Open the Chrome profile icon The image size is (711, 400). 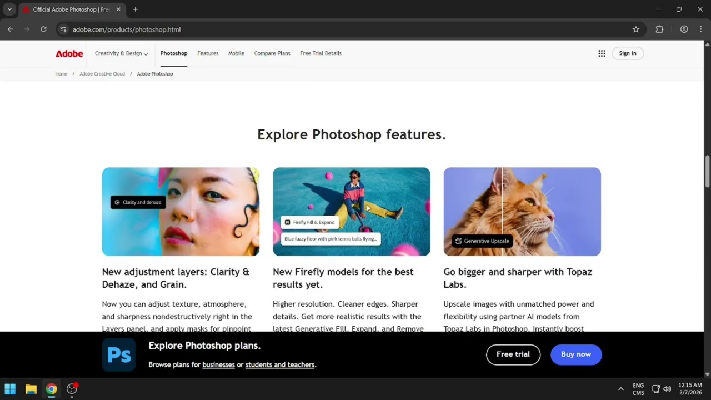pyautogui.click(x=684, y=29)
